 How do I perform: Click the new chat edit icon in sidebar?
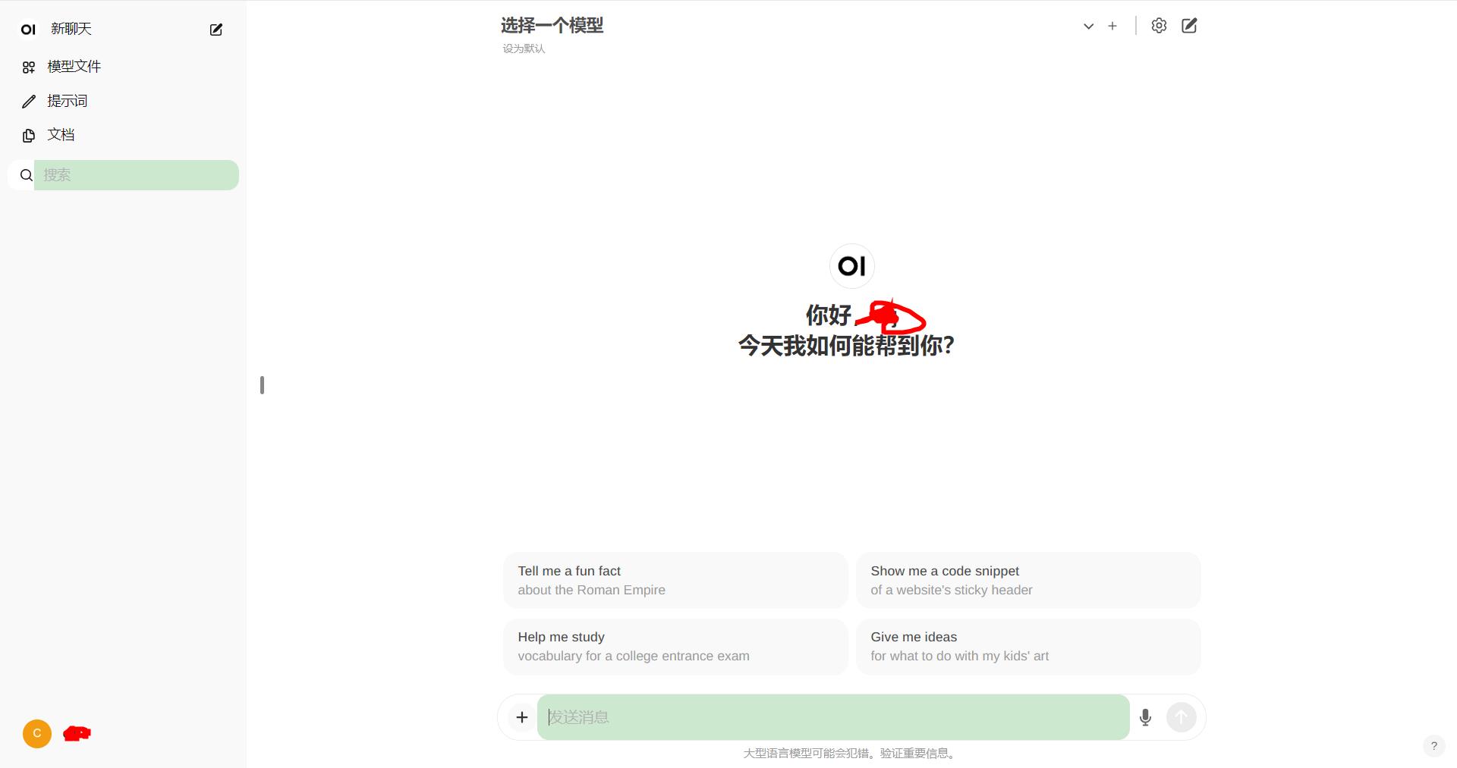[216, 30]
